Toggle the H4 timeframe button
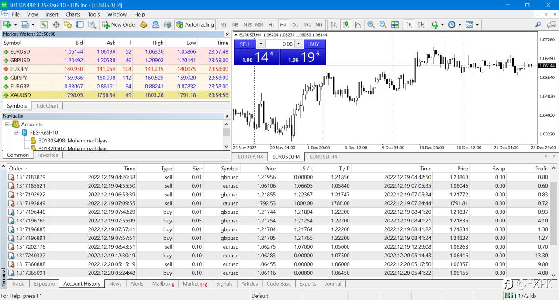 click(283, 25)
